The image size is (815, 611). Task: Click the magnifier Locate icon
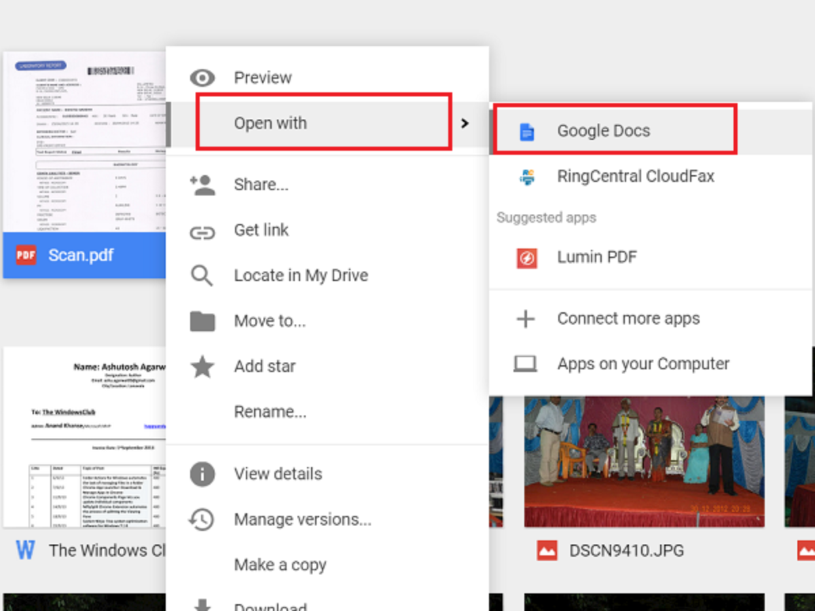(x=202, y=276)
